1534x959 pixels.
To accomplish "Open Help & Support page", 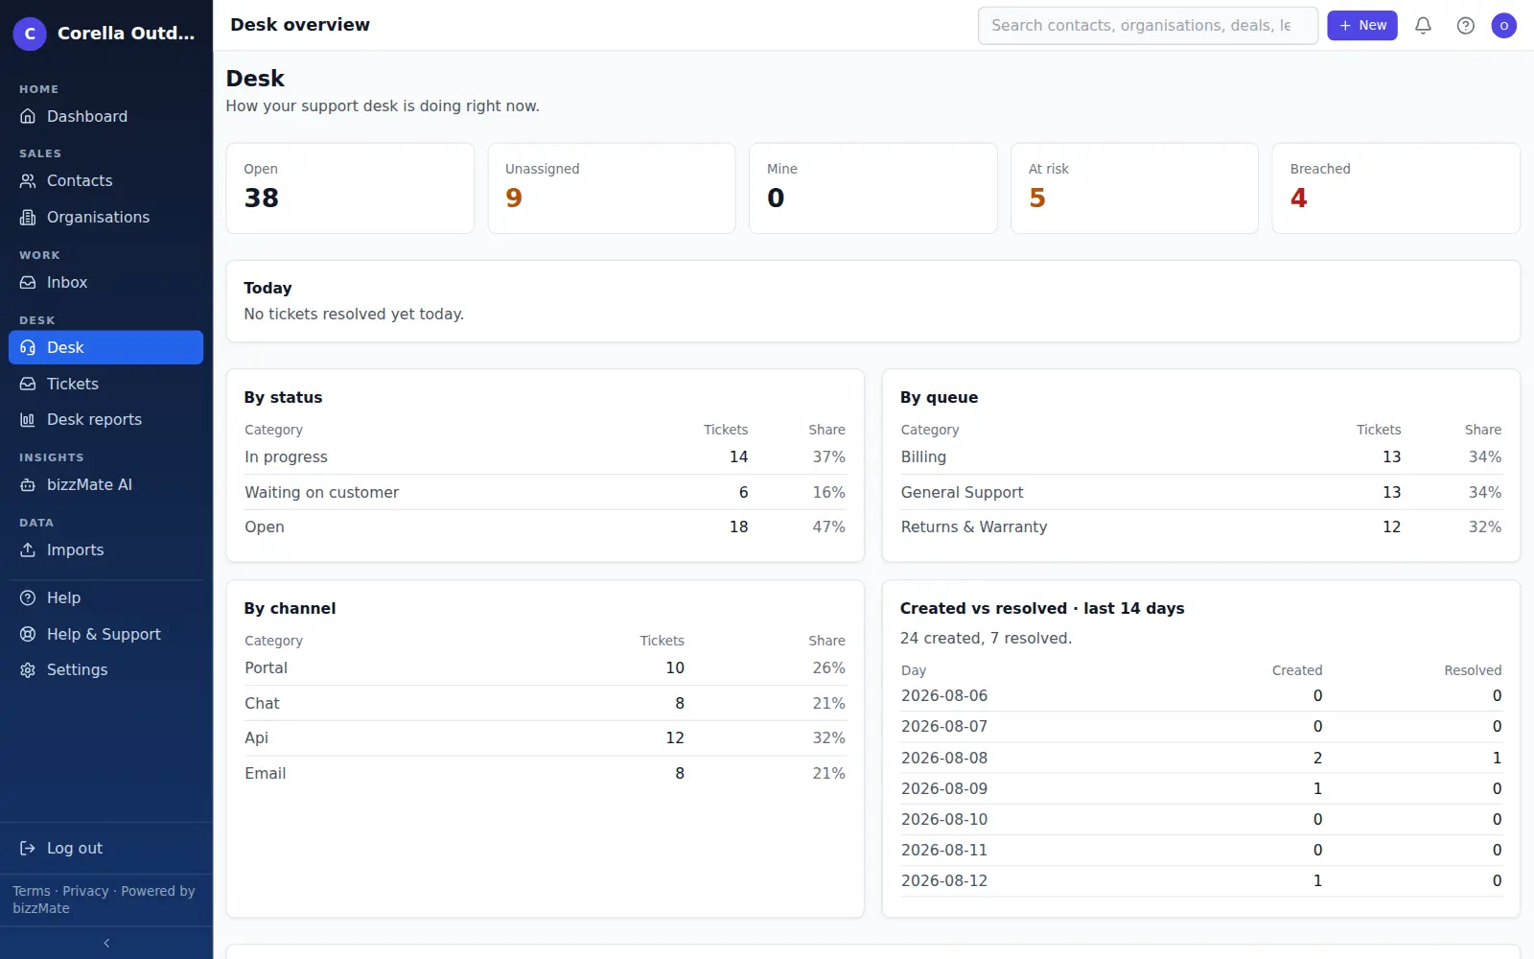I will 105,634.
